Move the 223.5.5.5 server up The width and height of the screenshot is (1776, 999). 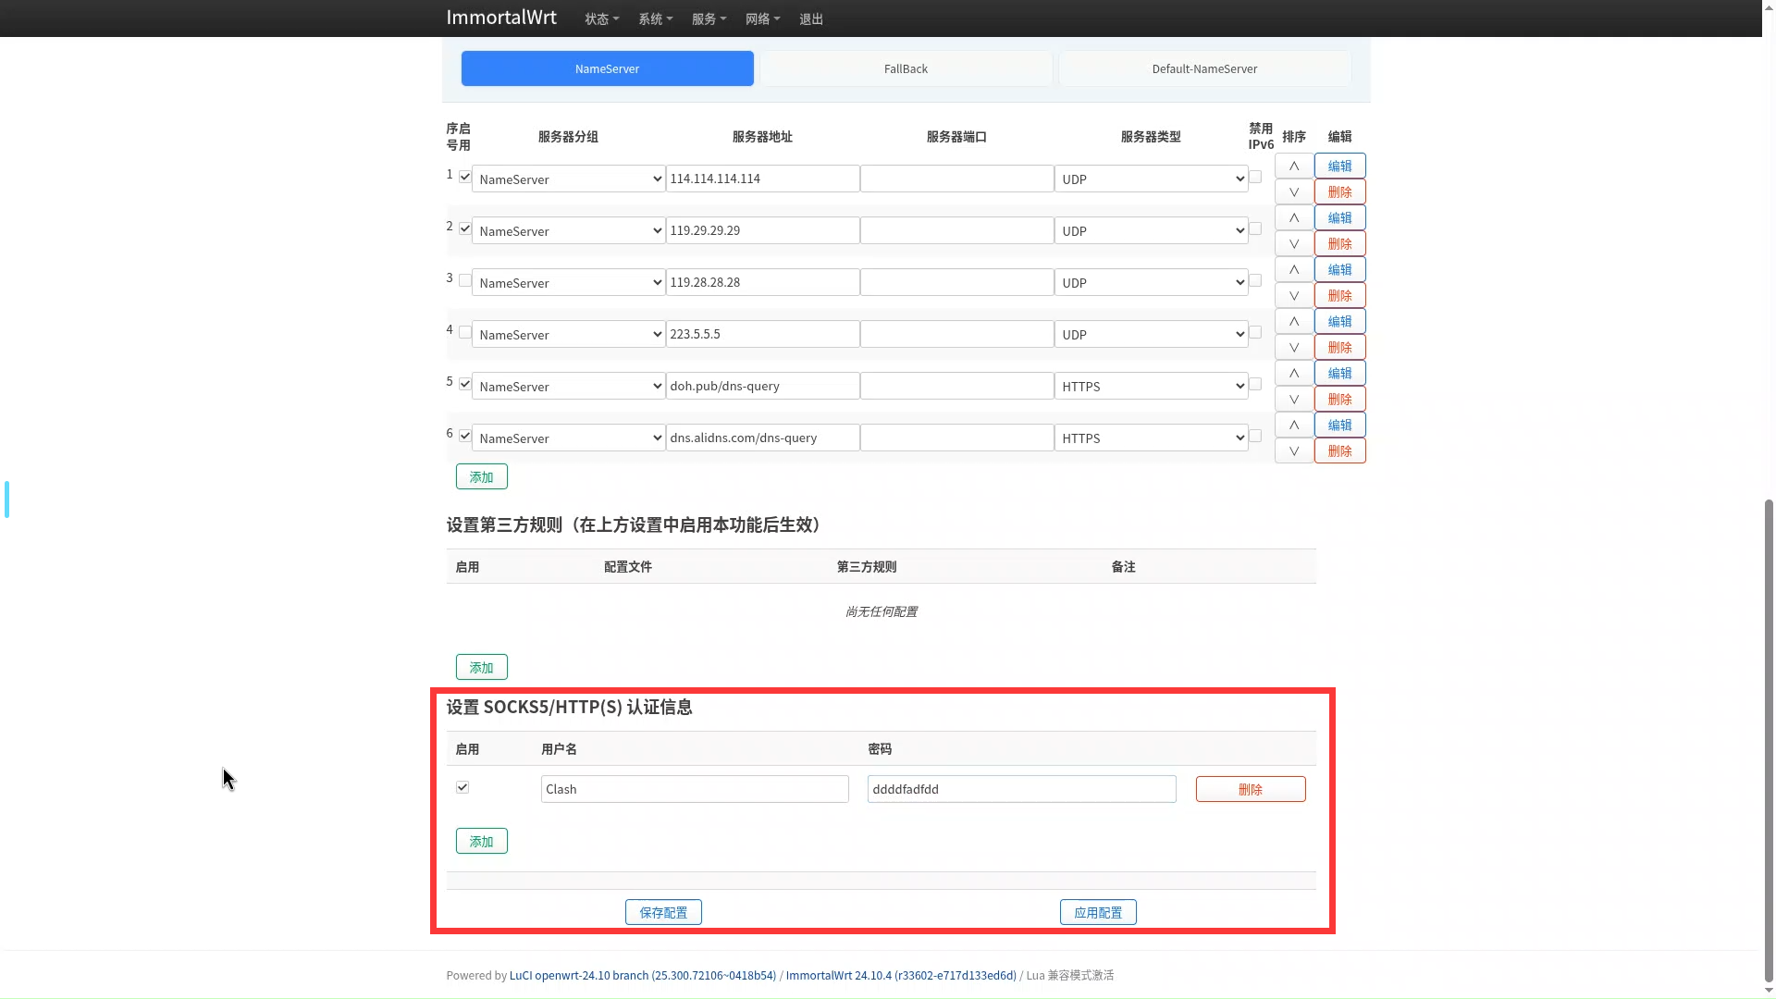tap(1293, 321)
